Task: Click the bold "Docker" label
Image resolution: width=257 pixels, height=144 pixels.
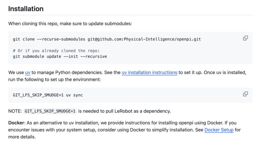Action: (17, 122)
